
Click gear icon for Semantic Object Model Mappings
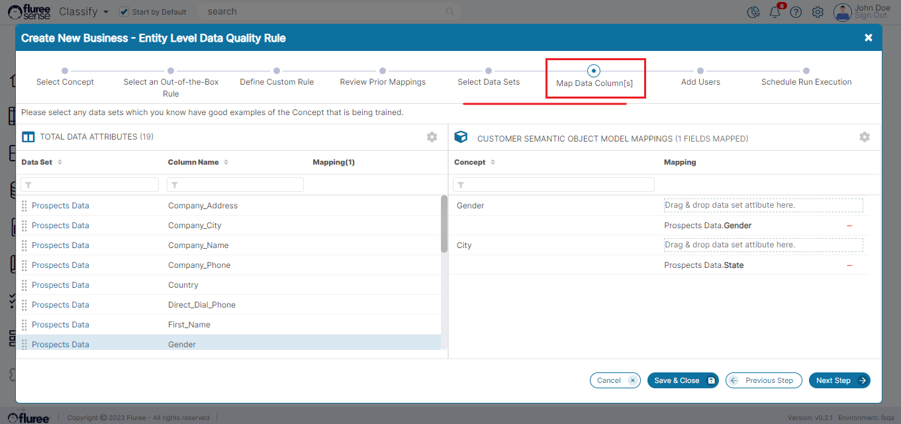864,137
